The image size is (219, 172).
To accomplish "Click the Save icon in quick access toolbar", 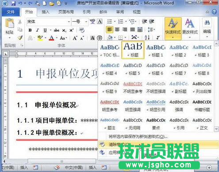I will coord(14,3).
